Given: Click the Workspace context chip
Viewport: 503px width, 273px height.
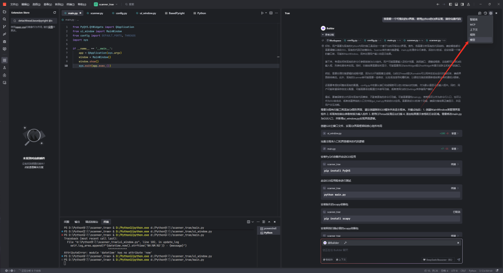Looking at the screenshot, I should tap(334, 41).
